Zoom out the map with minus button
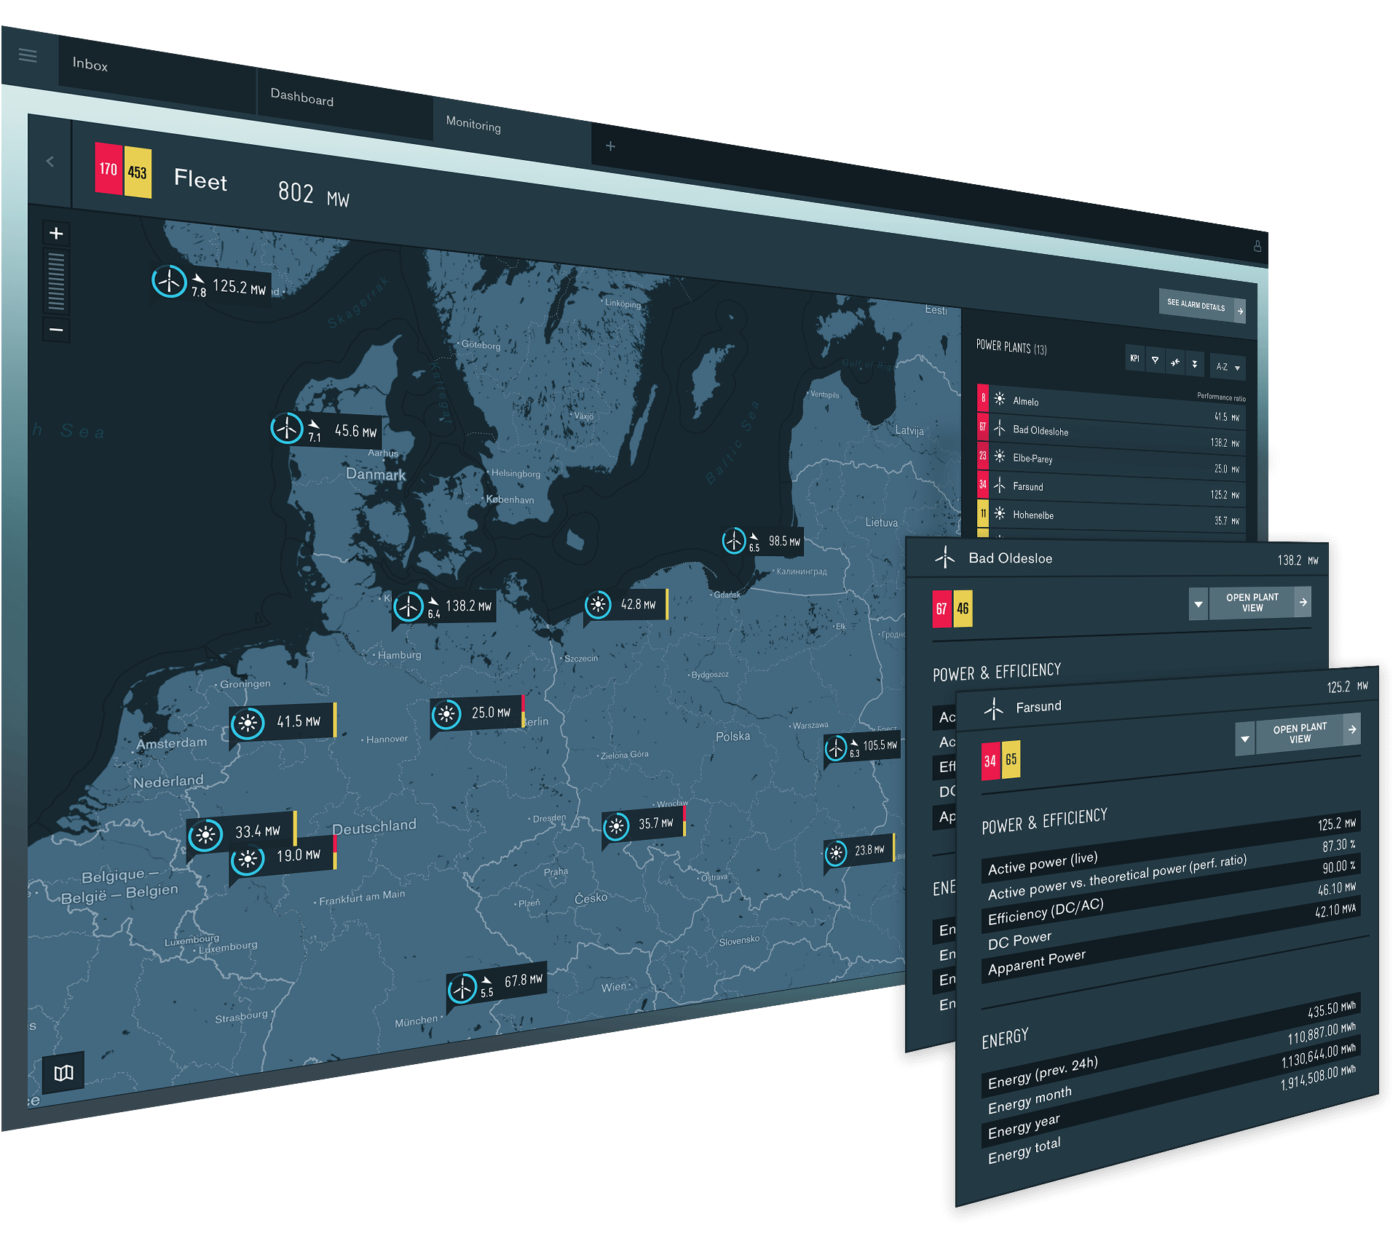The width and height of the screenshot is (1398, 1257). (x=56, y=330)
